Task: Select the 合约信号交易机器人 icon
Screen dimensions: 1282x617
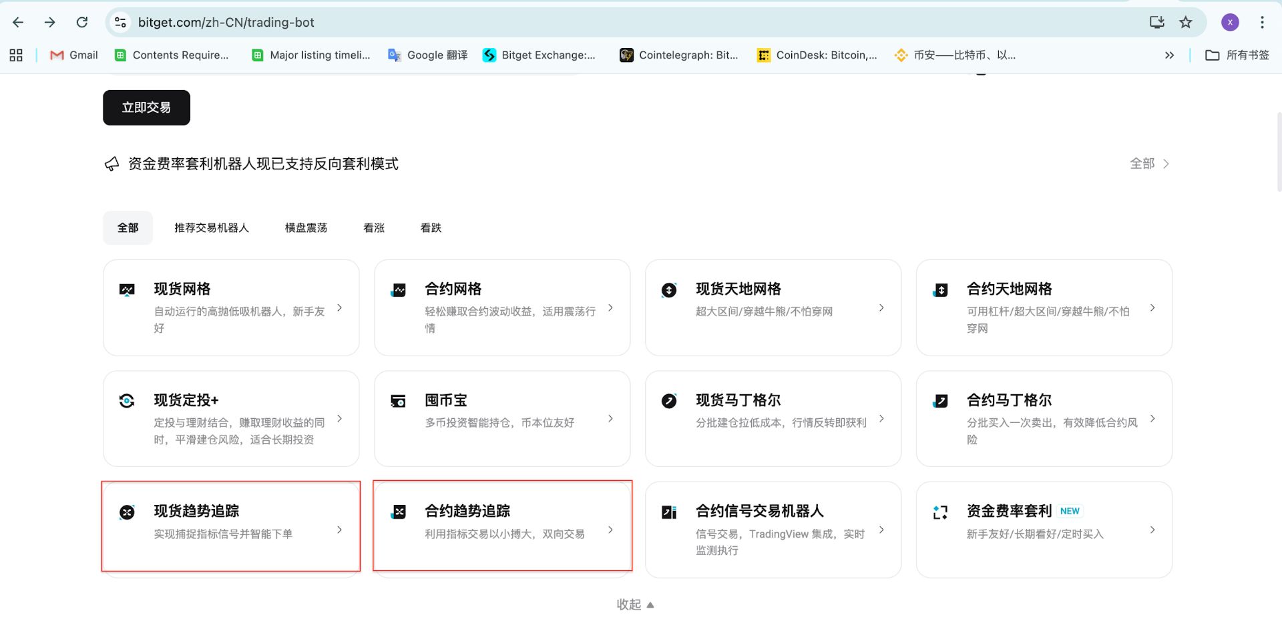Action: coord(669,512)
